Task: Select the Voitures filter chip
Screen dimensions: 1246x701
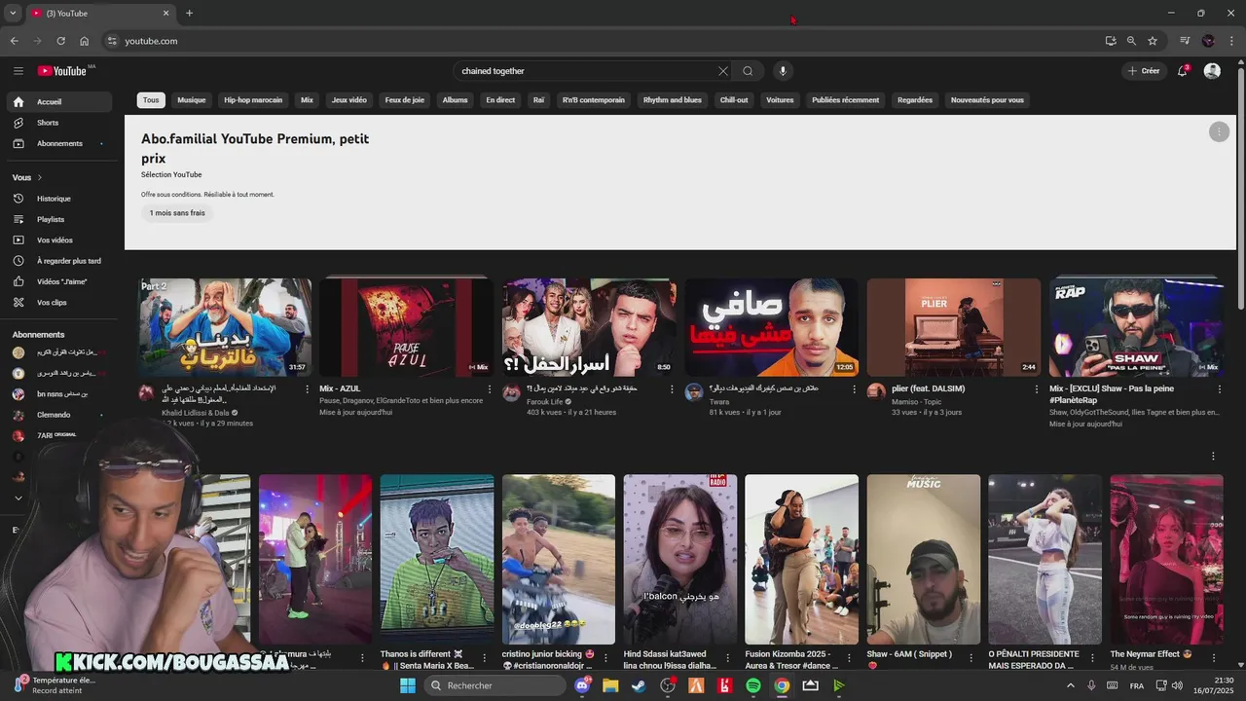Action: [x=780, y=100]
